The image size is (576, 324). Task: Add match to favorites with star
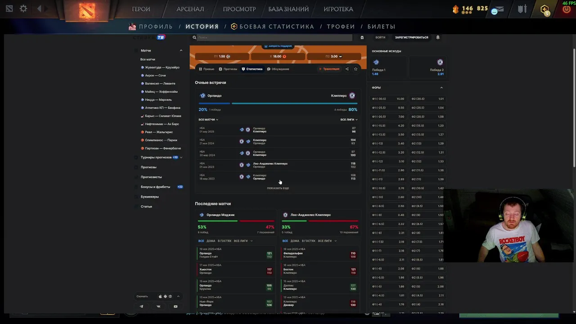pos(355,69)
